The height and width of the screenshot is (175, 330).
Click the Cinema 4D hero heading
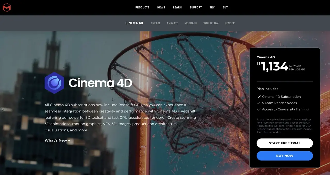100,83
